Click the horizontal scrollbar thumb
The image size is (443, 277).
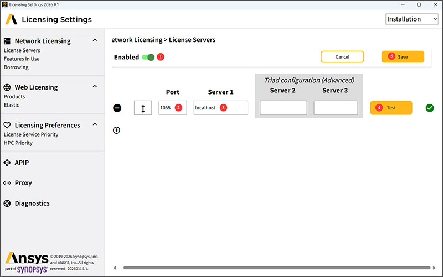(277, 268)
